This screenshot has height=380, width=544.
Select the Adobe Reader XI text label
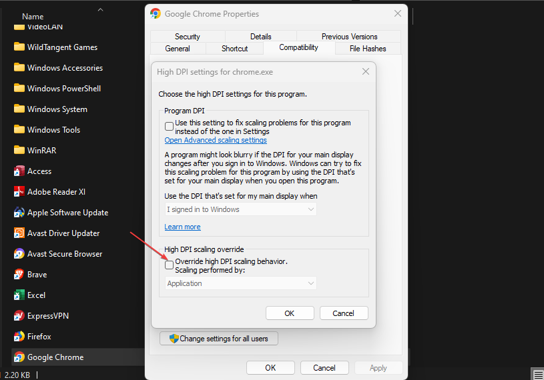tap(56, 191)
